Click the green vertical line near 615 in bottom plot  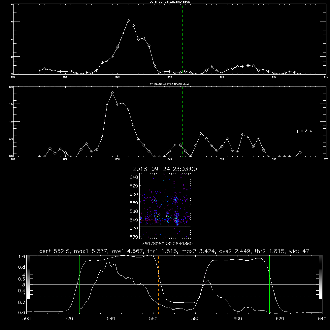click(x=269, y=284)
